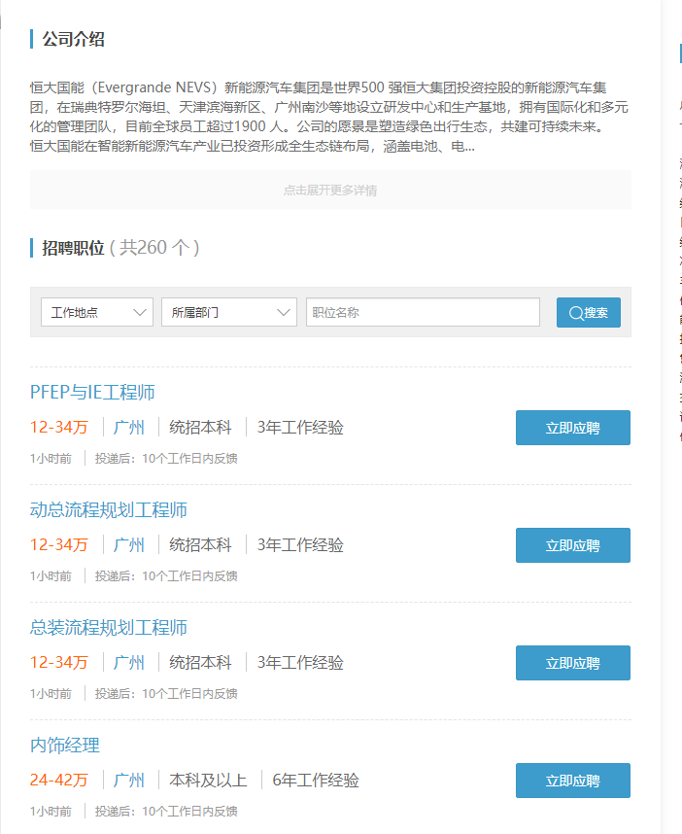
Task: Open the 所属部门 department dropdown
Action: point(228,312)
